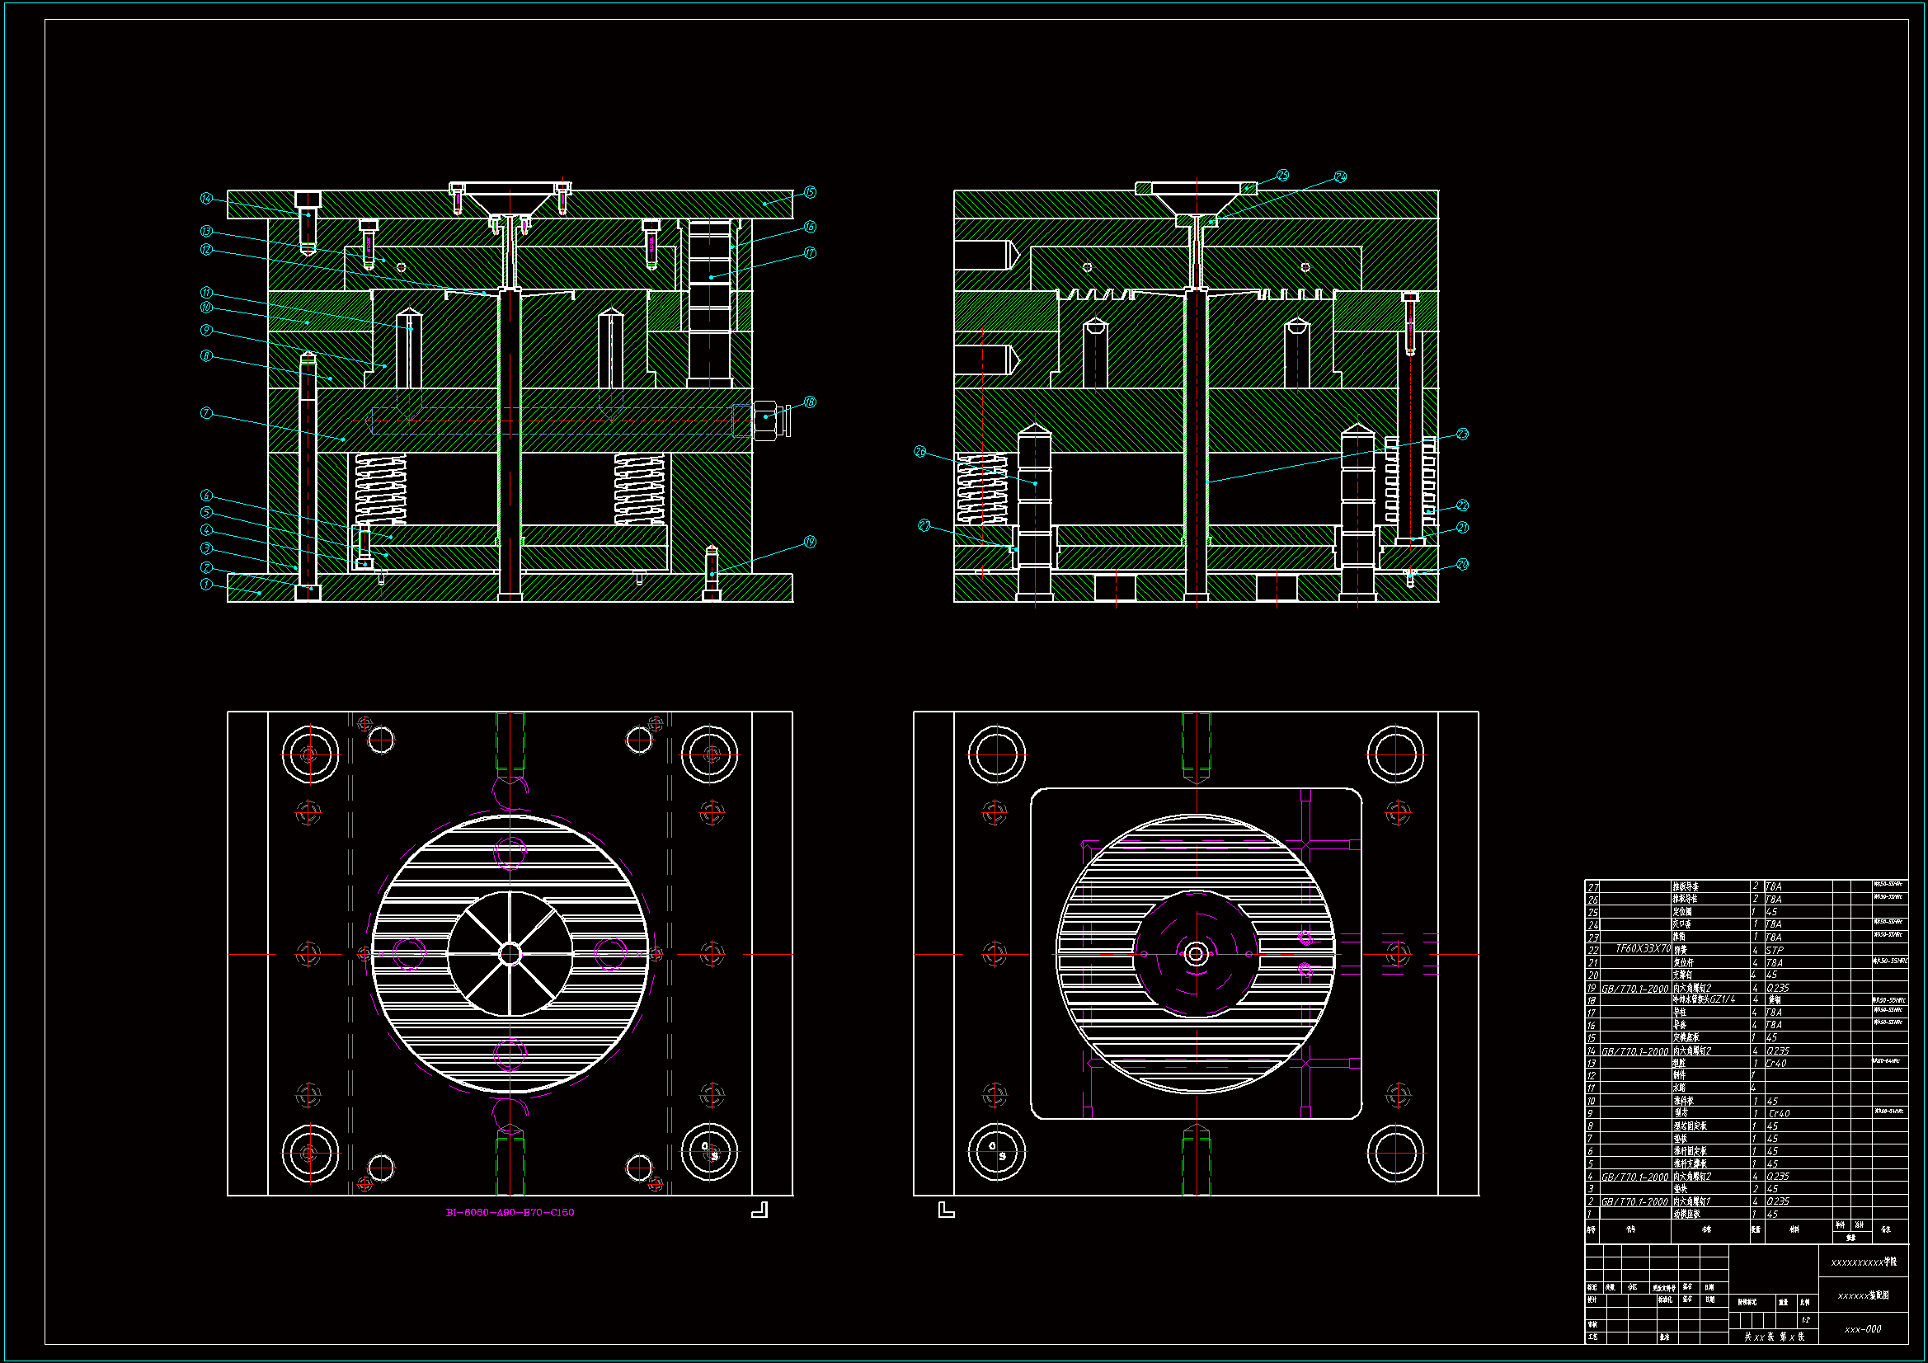Select the balloon labeled 7

pos(206,413)
